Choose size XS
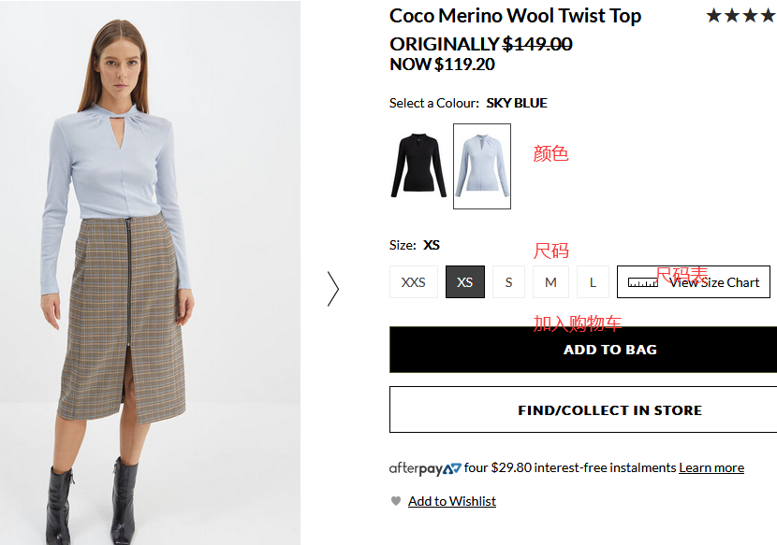 click(x=465, y=282)
